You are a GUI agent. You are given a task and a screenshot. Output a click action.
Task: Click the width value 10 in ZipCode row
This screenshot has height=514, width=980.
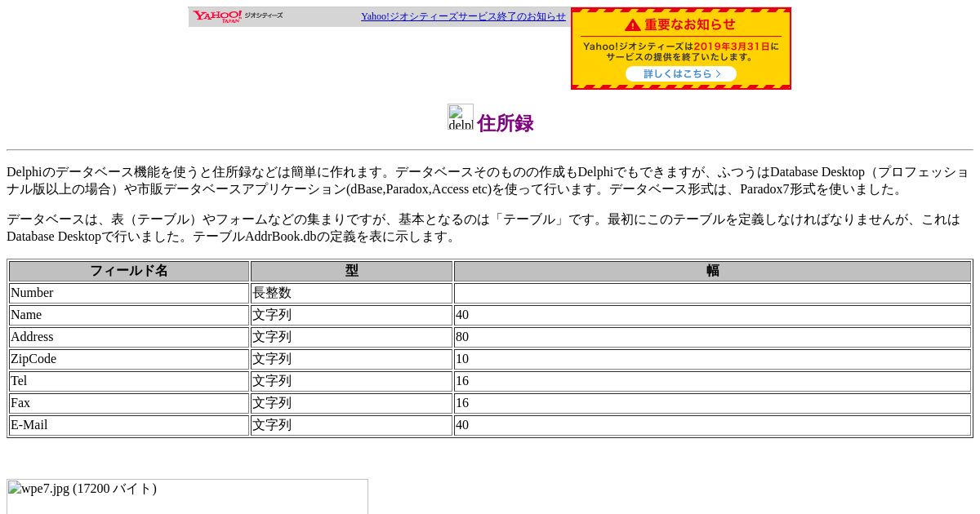pos(712,359)
